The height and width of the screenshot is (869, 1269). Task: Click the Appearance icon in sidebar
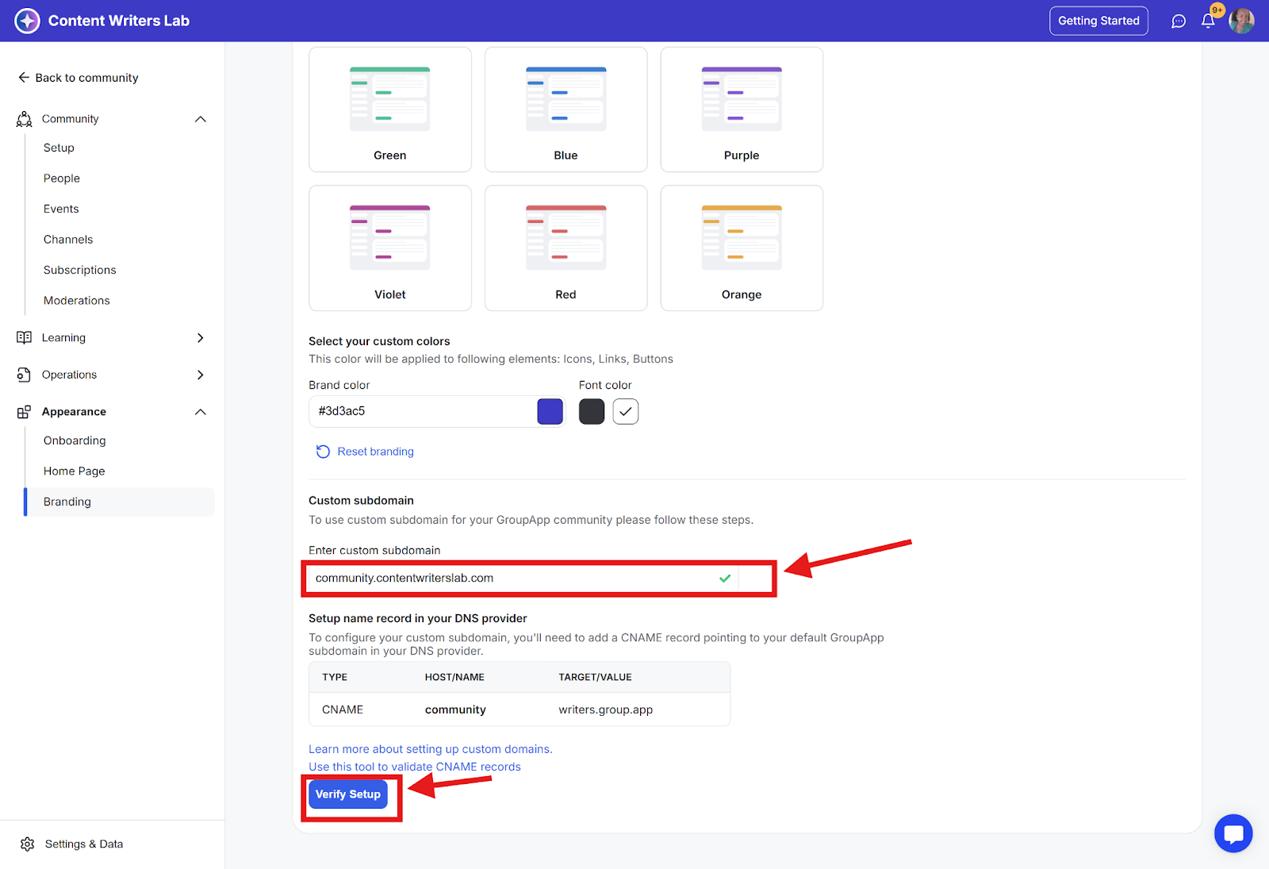[25, 412]
